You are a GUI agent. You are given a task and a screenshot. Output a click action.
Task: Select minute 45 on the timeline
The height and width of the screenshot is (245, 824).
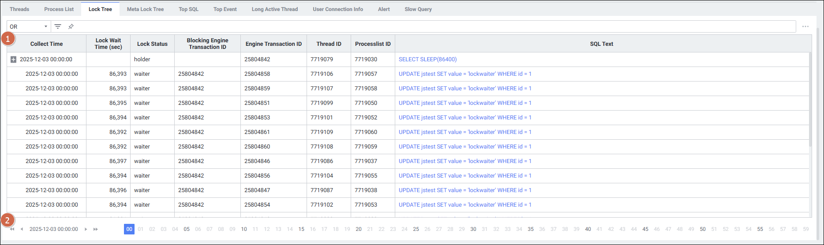point(645,229)
